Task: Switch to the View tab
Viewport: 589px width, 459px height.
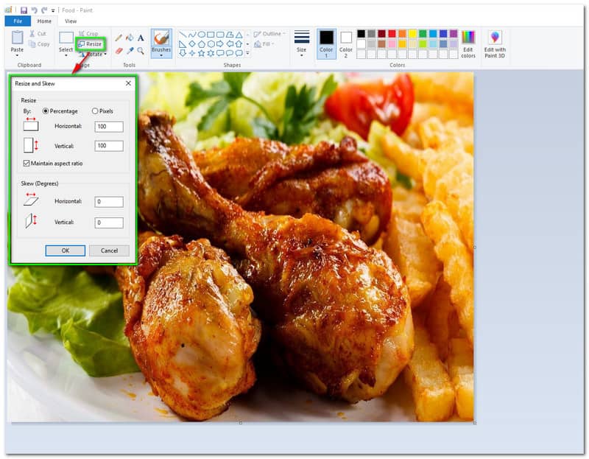Action: tap(70, 21)
